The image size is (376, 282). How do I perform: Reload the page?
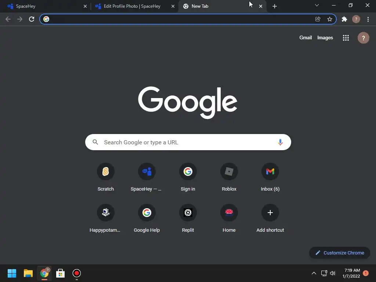tap(32, 19)
